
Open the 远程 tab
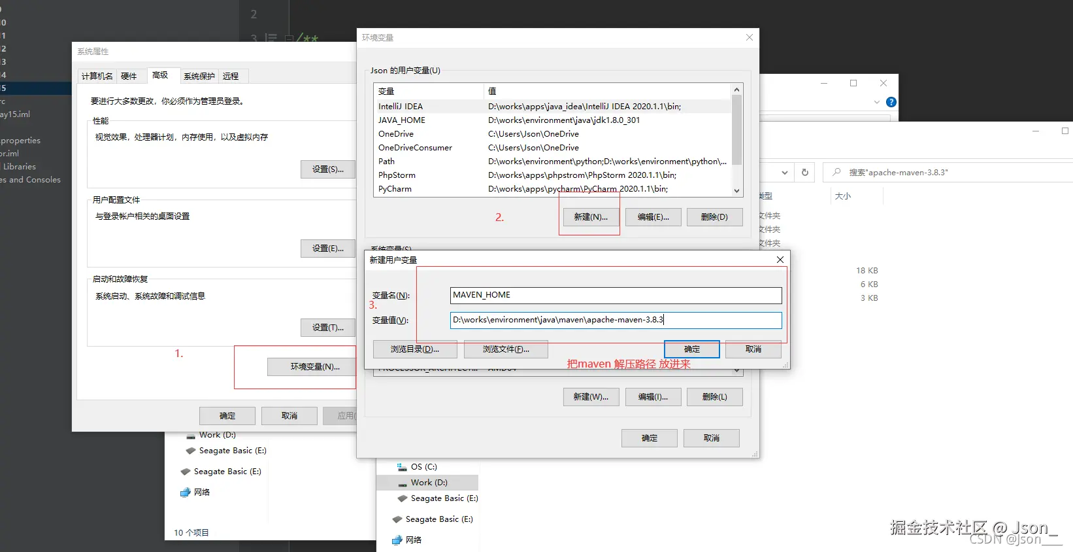coord(231,77)
